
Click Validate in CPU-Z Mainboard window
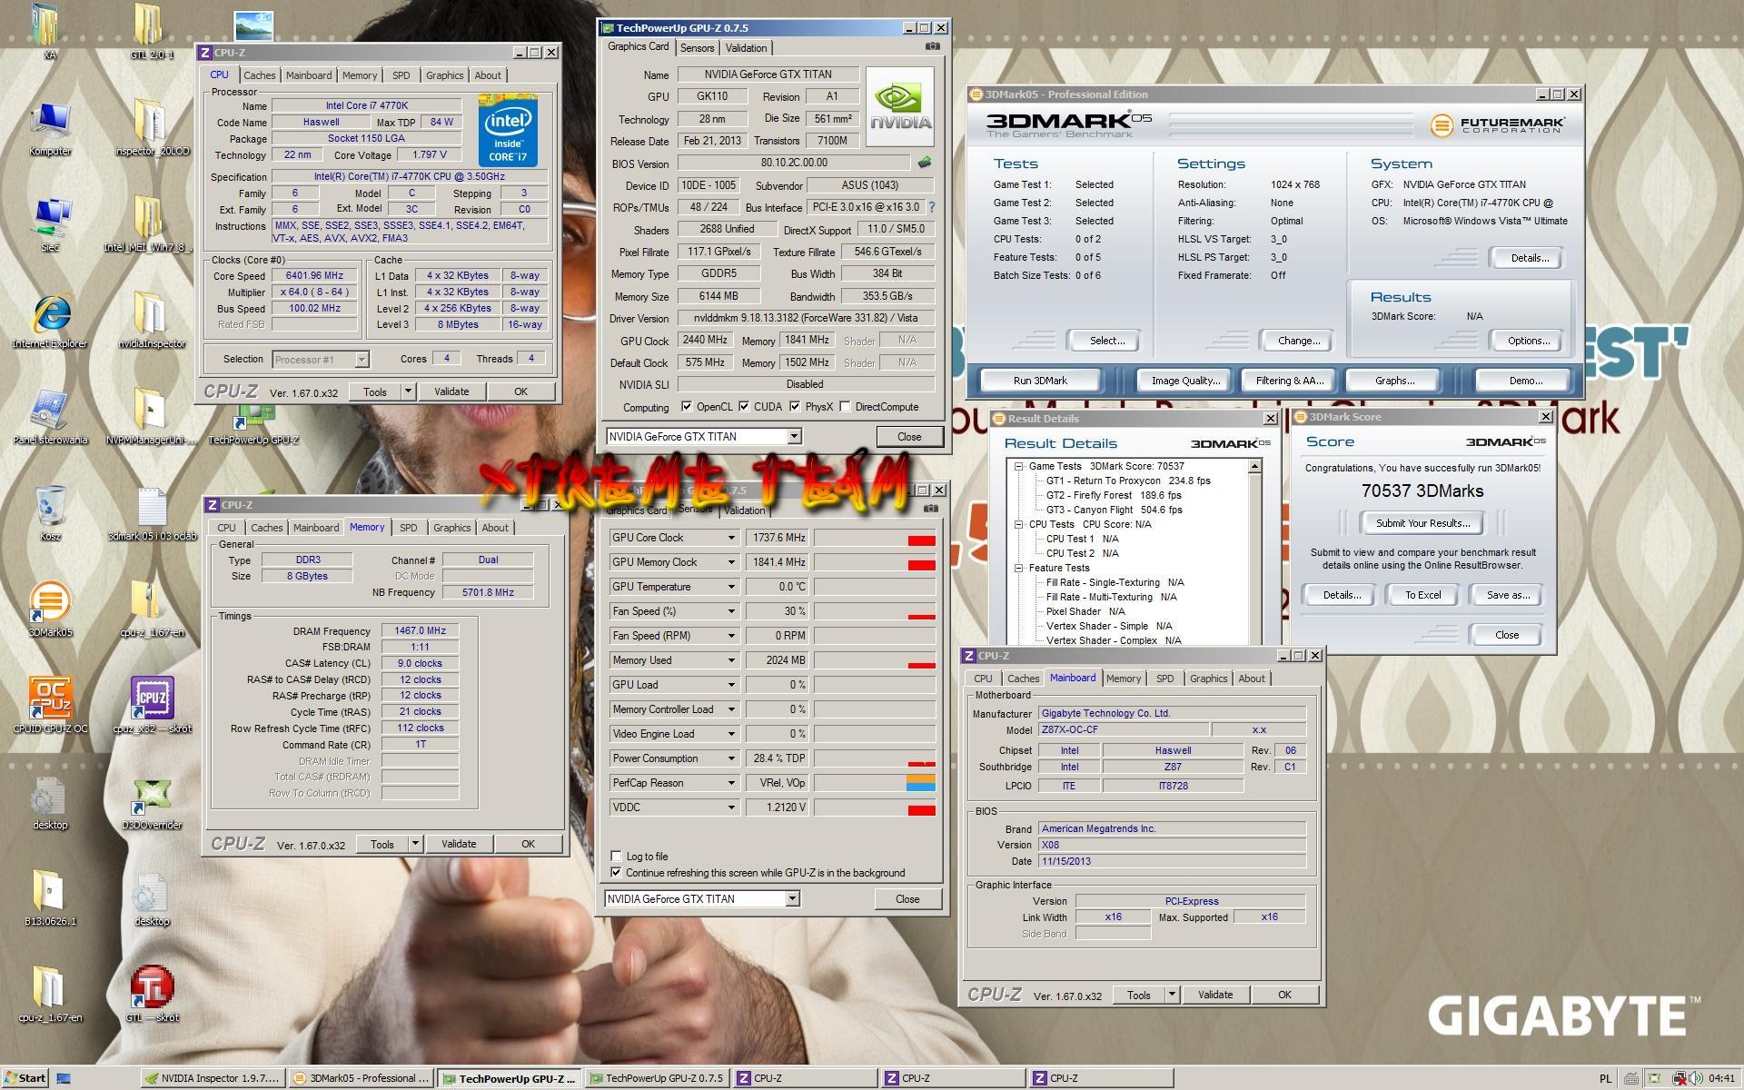coord(1214,995)
